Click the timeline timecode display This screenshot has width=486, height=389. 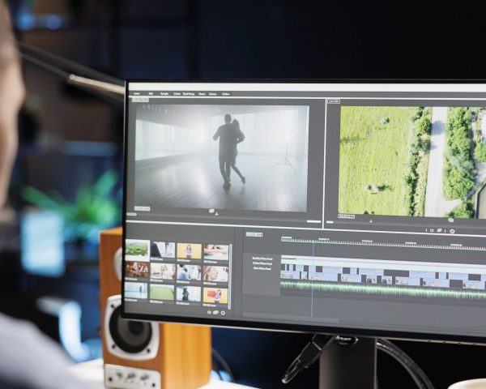click(254, 234)
